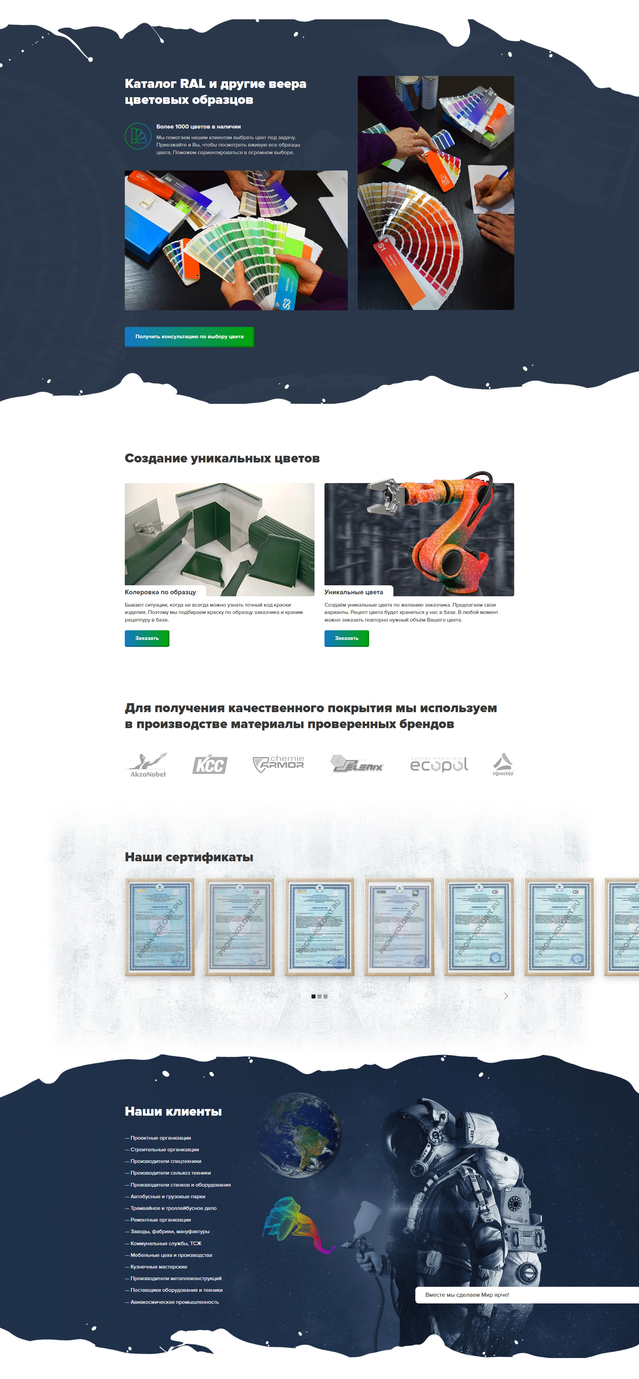The height and width of the screenshot is (1379, 639).
Task: Select the third certificates carousel pagination dot
Action: pyautogui.click(x=325, y=996)
